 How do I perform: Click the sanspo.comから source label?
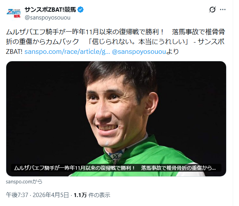point(24,181)
